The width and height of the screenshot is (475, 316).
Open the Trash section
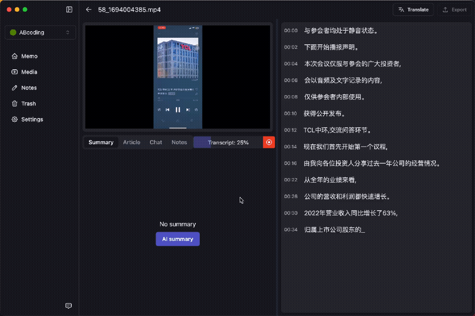(28, 103)
